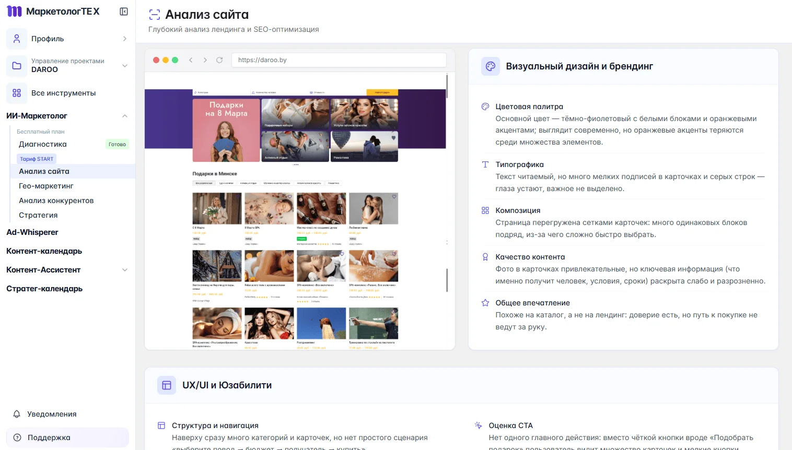This screenshot has height=450, width=792.
Task: Click the МаркетологТЕХ logo icon
Action: (14, 11)
